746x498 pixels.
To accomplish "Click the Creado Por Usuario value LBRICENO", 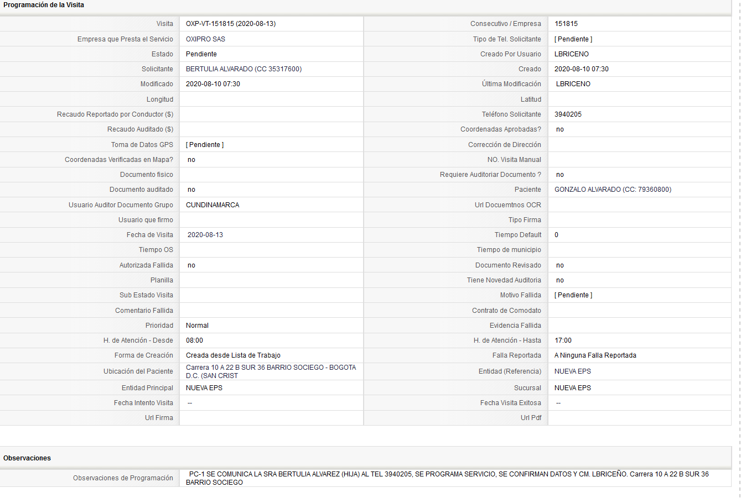I will click(572, 54).
